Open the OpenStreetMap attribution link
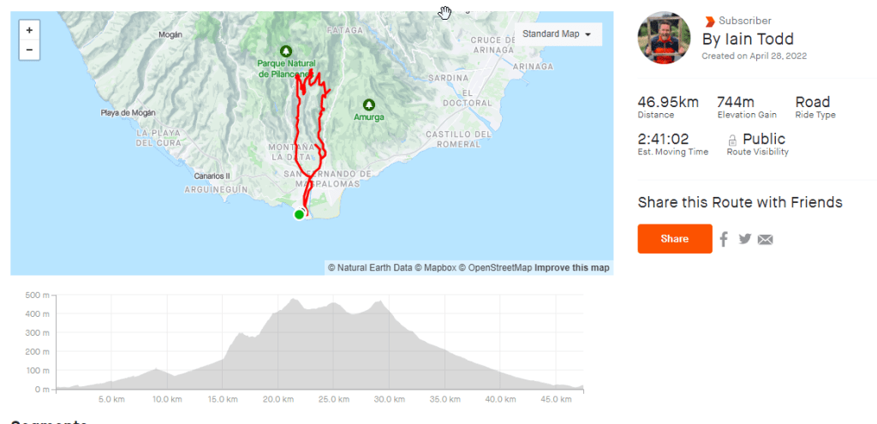 (500, 268)
